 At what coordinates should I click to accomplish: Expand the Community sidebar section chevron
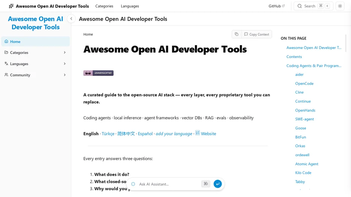pos(65,75)
